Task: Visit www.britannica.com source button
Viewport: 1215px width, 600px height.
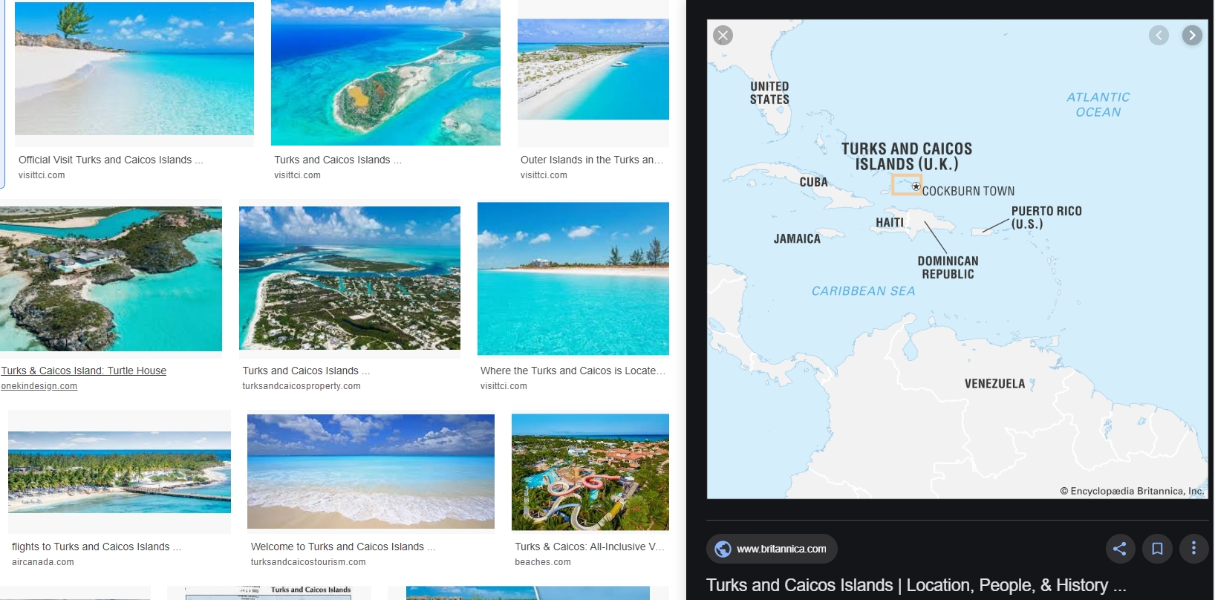Action: tap(772, 549)
